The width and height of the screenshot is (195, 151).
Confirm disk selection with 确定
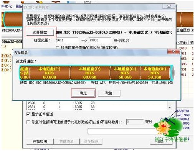(x=83, y=93)
